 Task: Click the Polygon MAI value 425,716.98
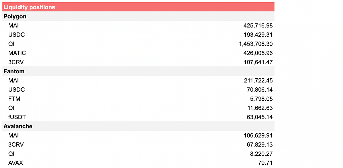click(258, 26)
